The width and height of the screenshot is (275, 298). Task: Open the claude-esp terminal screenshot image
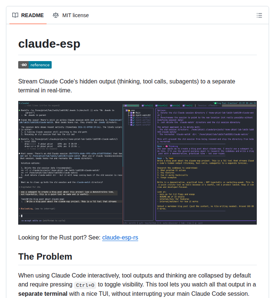point(137,163)
